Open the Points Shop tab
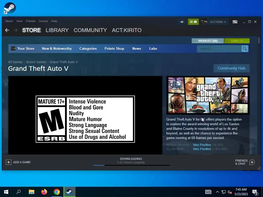The image size is (263, 197). 114,48
